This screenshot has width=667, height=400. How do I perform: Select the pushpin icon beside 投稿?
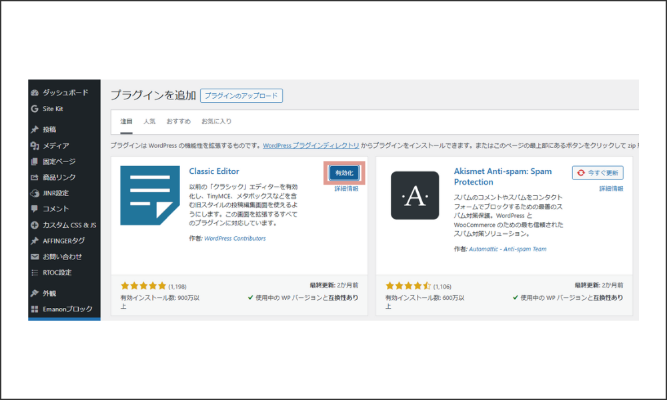tap(35, 129)
